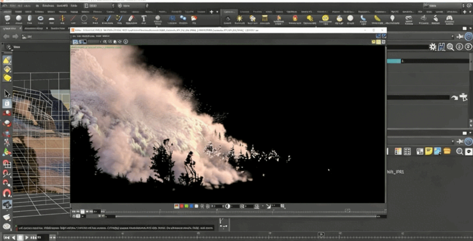Viewport: 473px width, 241px height.
Task: Click the info icon in render viewer toolbar
Action: pos(126,41)
